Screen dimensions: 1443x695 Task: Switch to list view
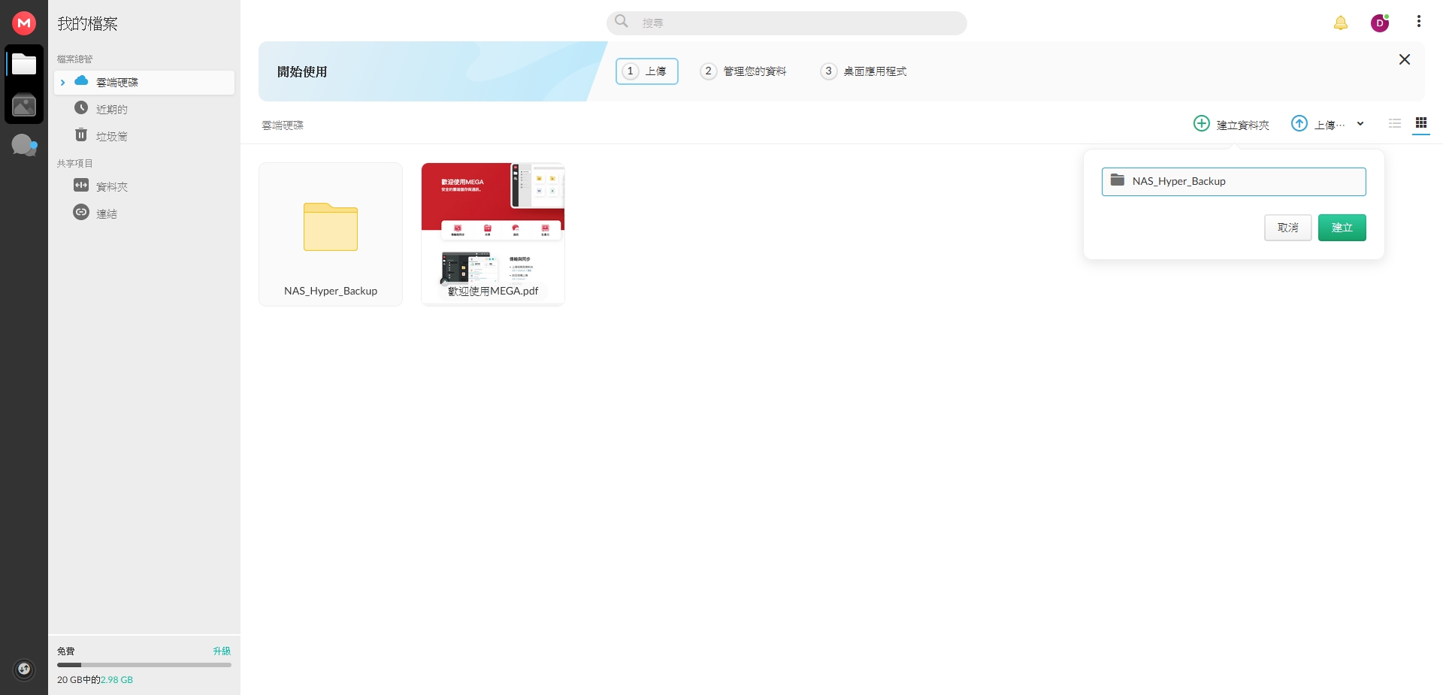(1395, 123)
